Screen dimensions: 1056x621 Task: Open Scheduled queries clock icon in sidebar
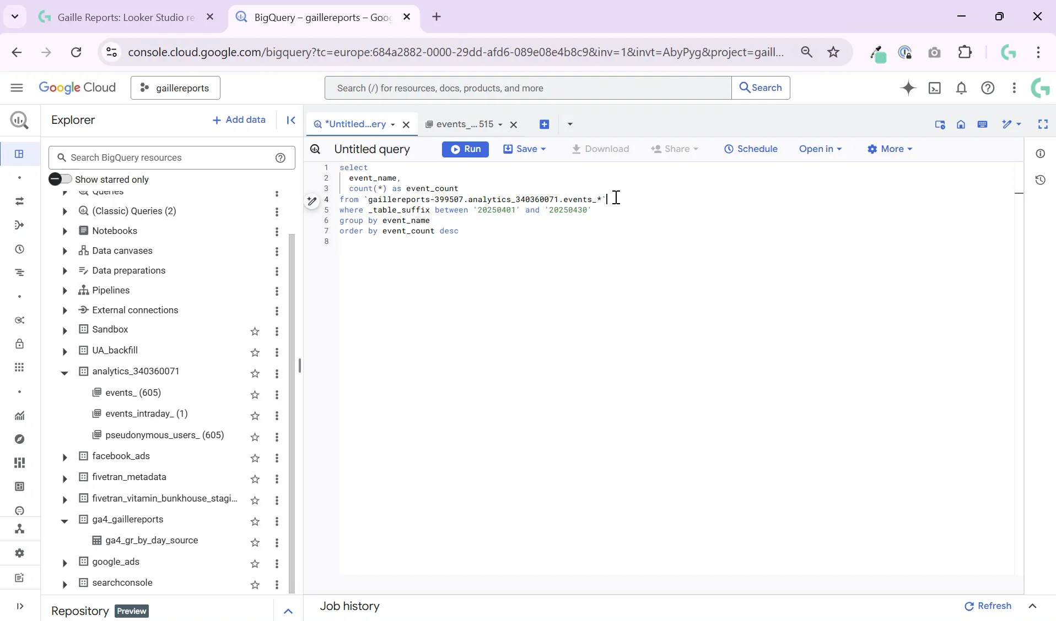tap(19, 249)
